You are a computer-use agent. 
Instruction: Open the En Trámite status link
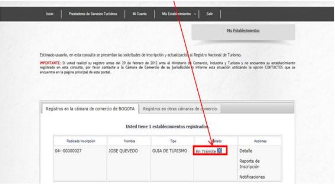pos(206,151)
